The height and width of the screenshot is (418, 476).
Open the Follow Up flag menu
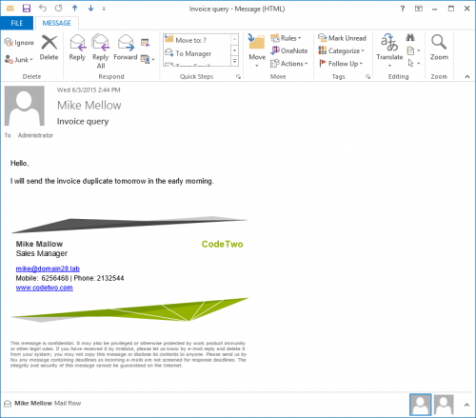pyautogui.click(x=340, y=64)
